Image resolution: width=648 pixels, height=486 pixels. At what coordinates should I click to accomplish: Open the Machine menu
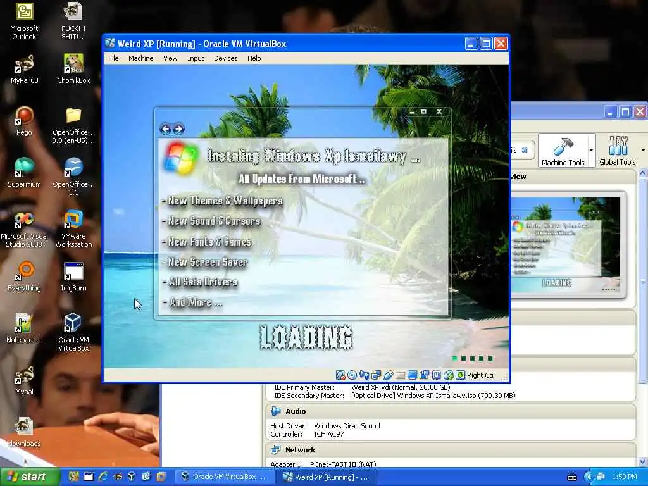tap(141, 58)
